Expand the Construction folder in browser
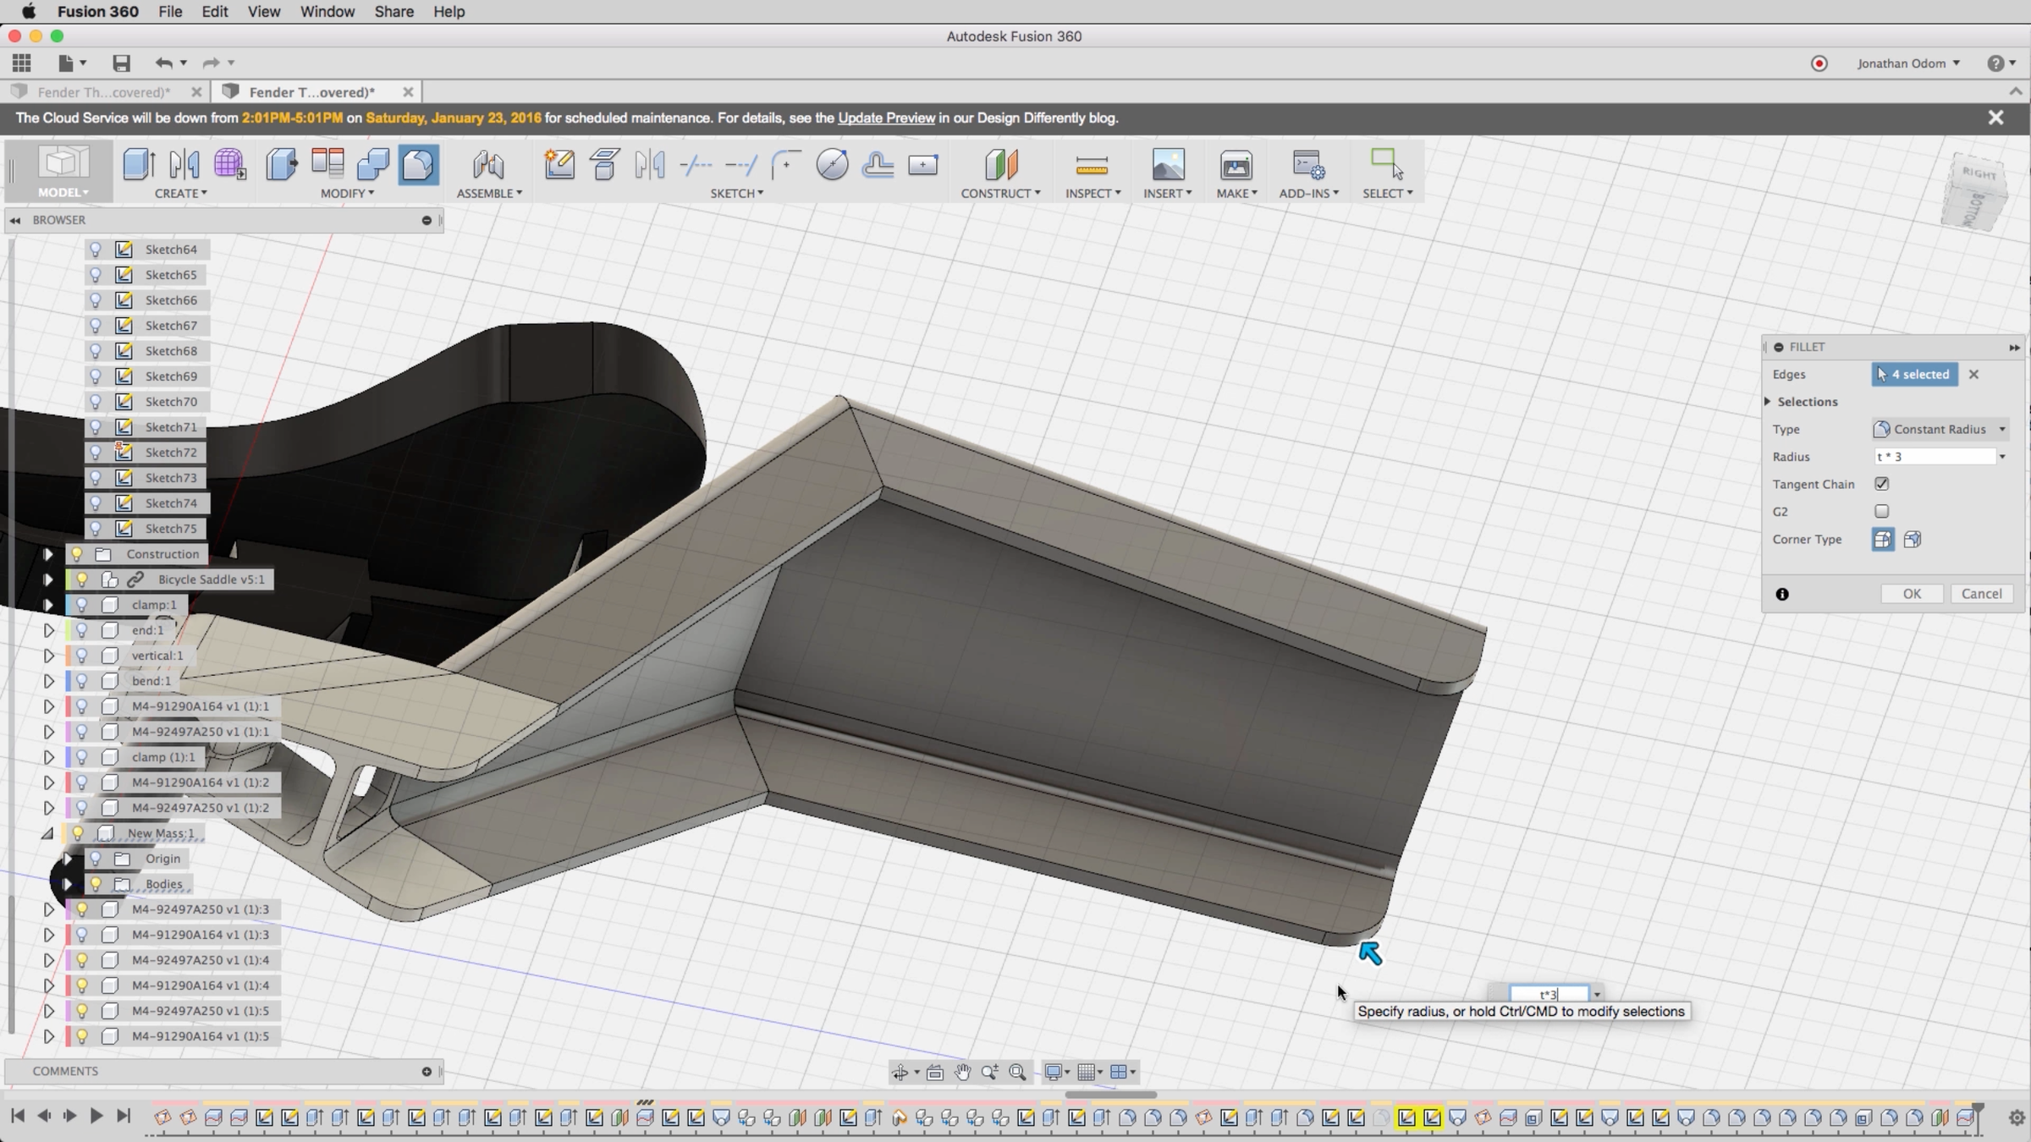 48,554
